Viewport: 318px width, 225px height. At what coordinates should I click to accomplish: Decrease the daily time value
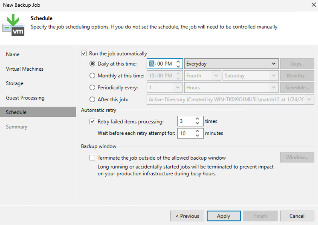point(178,66)
